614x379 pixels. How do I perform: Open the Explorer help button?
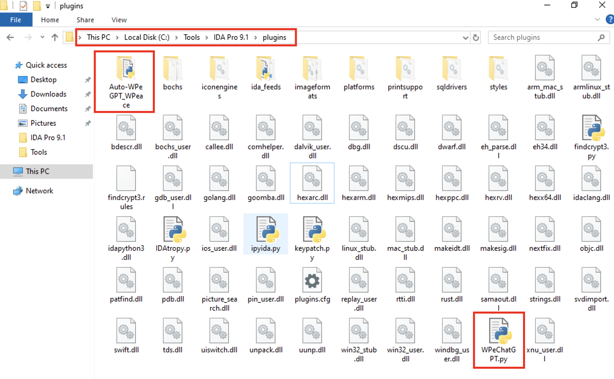[610, 19]
